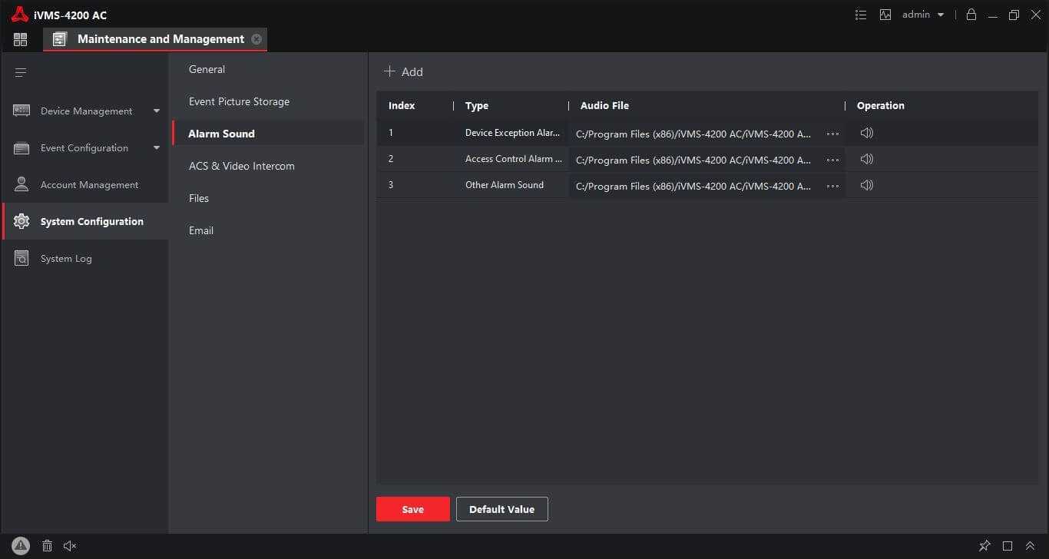Add a new alarm sound
Screen dimensions: 1049x559
(x=403, y=71)
